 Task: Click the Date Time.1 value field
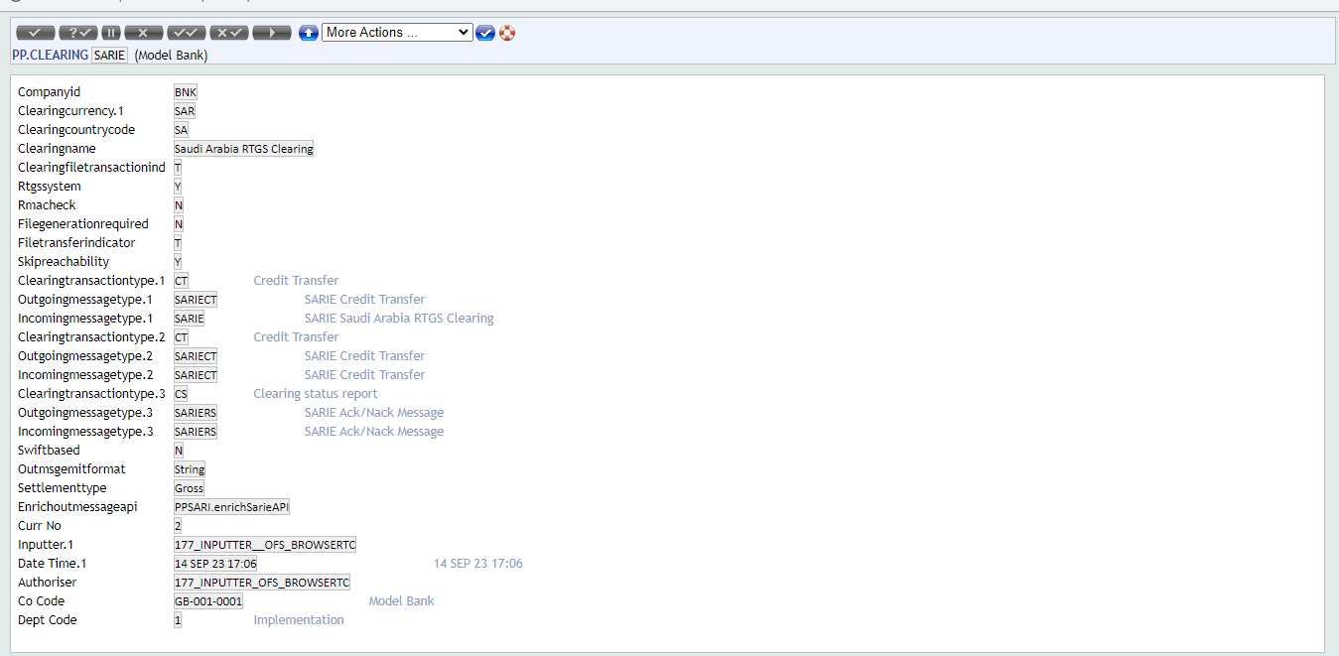click(215, 564)
